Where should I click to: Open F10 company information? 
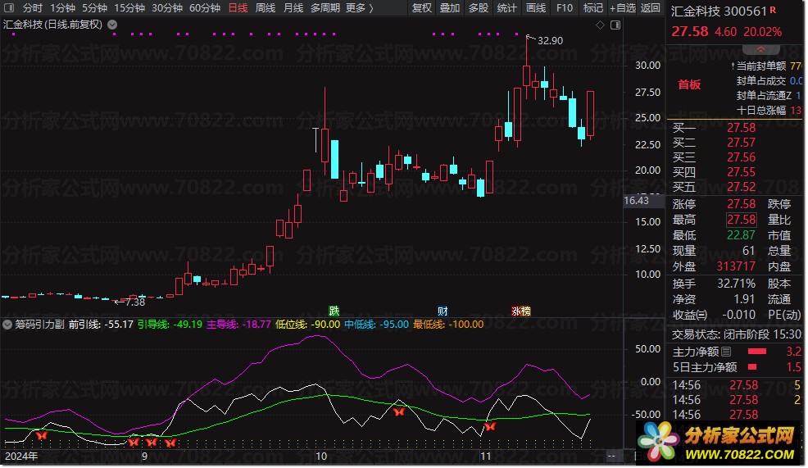(x=565, y=7)
